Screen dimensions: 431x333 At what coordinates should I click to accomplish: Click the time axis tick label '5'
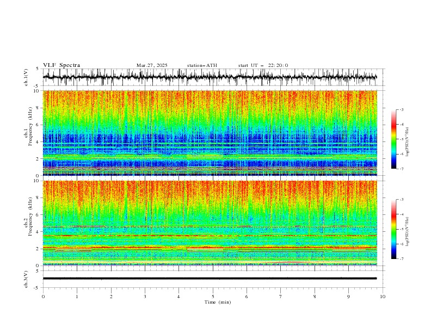(213, 297)
